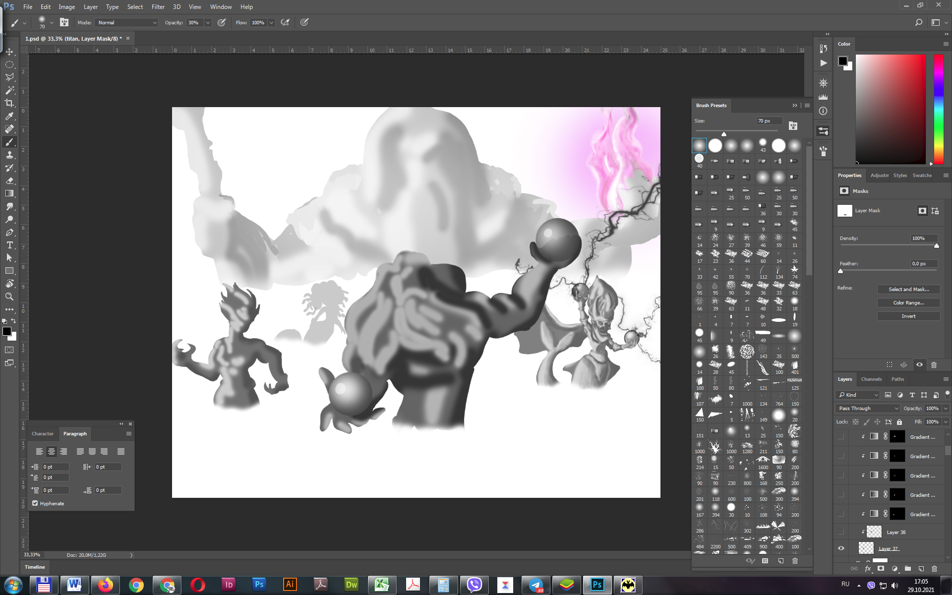952x595 pixels.
Task: Hide Layer 37 with eye icon
Action: pyautogui.click(x=841, y=548)
